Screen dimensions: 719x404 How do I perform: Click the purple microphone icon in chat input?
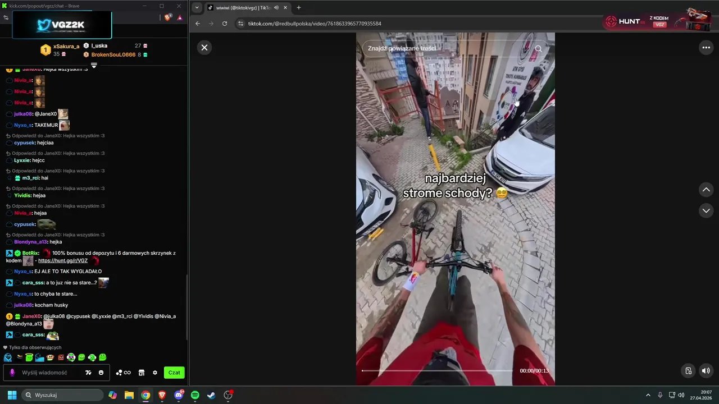click(12, 373)
